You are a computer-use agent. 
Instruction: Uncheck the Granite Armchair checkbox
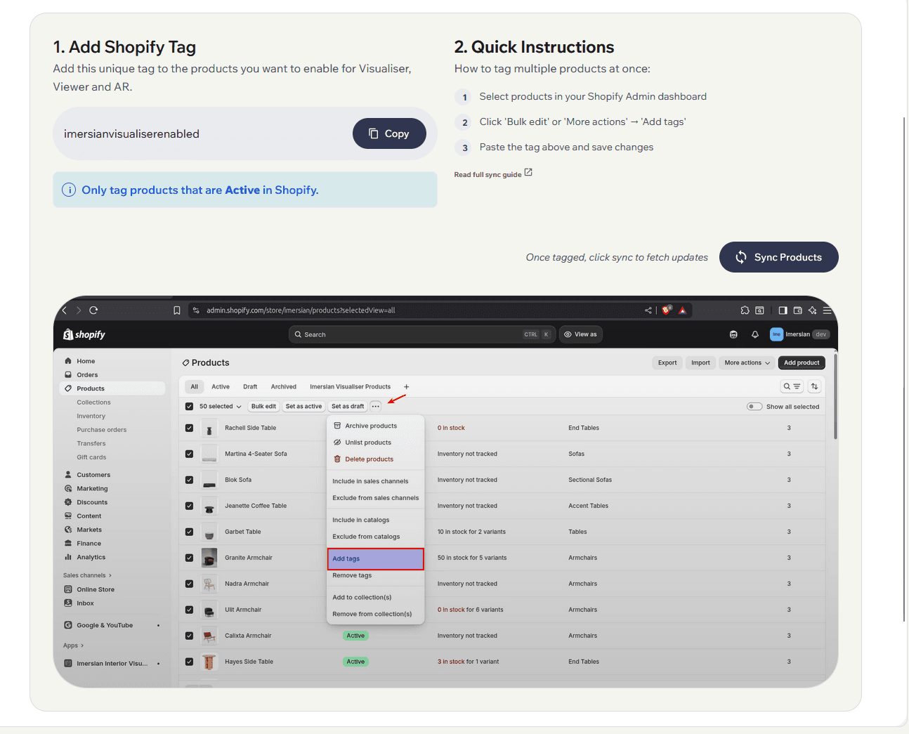tap(189, 558)
